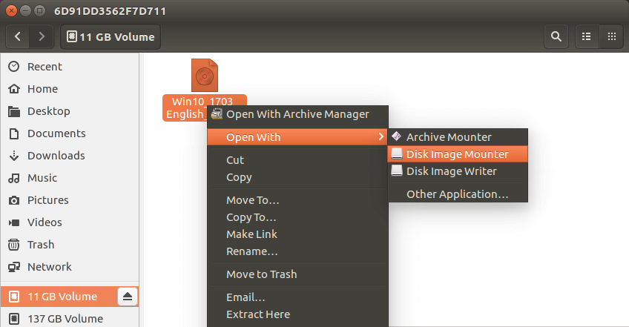Choose Disk Image Writer from submenu
Image resolution: width=629 pixels, height=327 pixels.
[x=451, y=171]
